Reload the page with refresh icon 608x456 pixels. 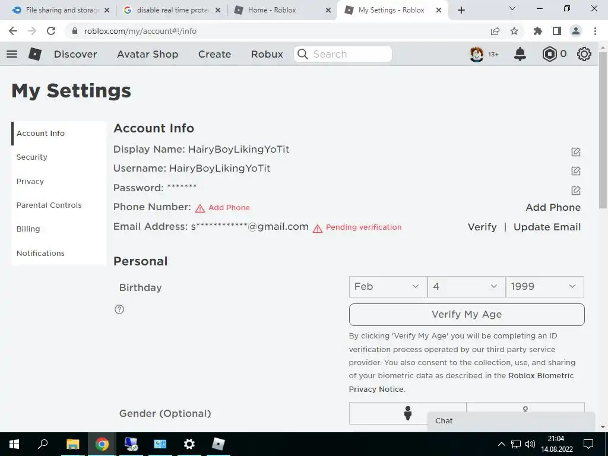tap(51, 31)
